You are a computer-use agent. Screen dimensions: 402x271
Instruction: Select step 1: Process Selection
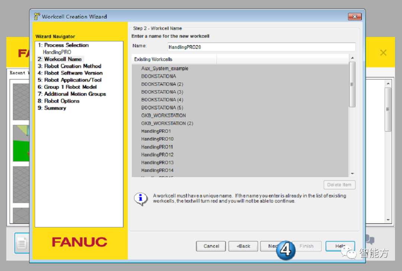[63, 45]
